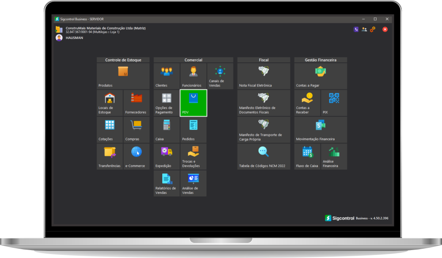The image size is (442, 258).
Task: Open the Produtos module tile
Action: [x=123, y=76]
